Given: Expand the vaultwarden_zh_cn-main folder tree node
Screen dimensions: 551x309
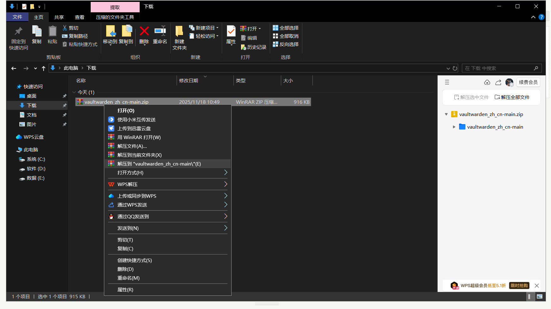Looking at the screenshot, I should click(x=454, y=127).
